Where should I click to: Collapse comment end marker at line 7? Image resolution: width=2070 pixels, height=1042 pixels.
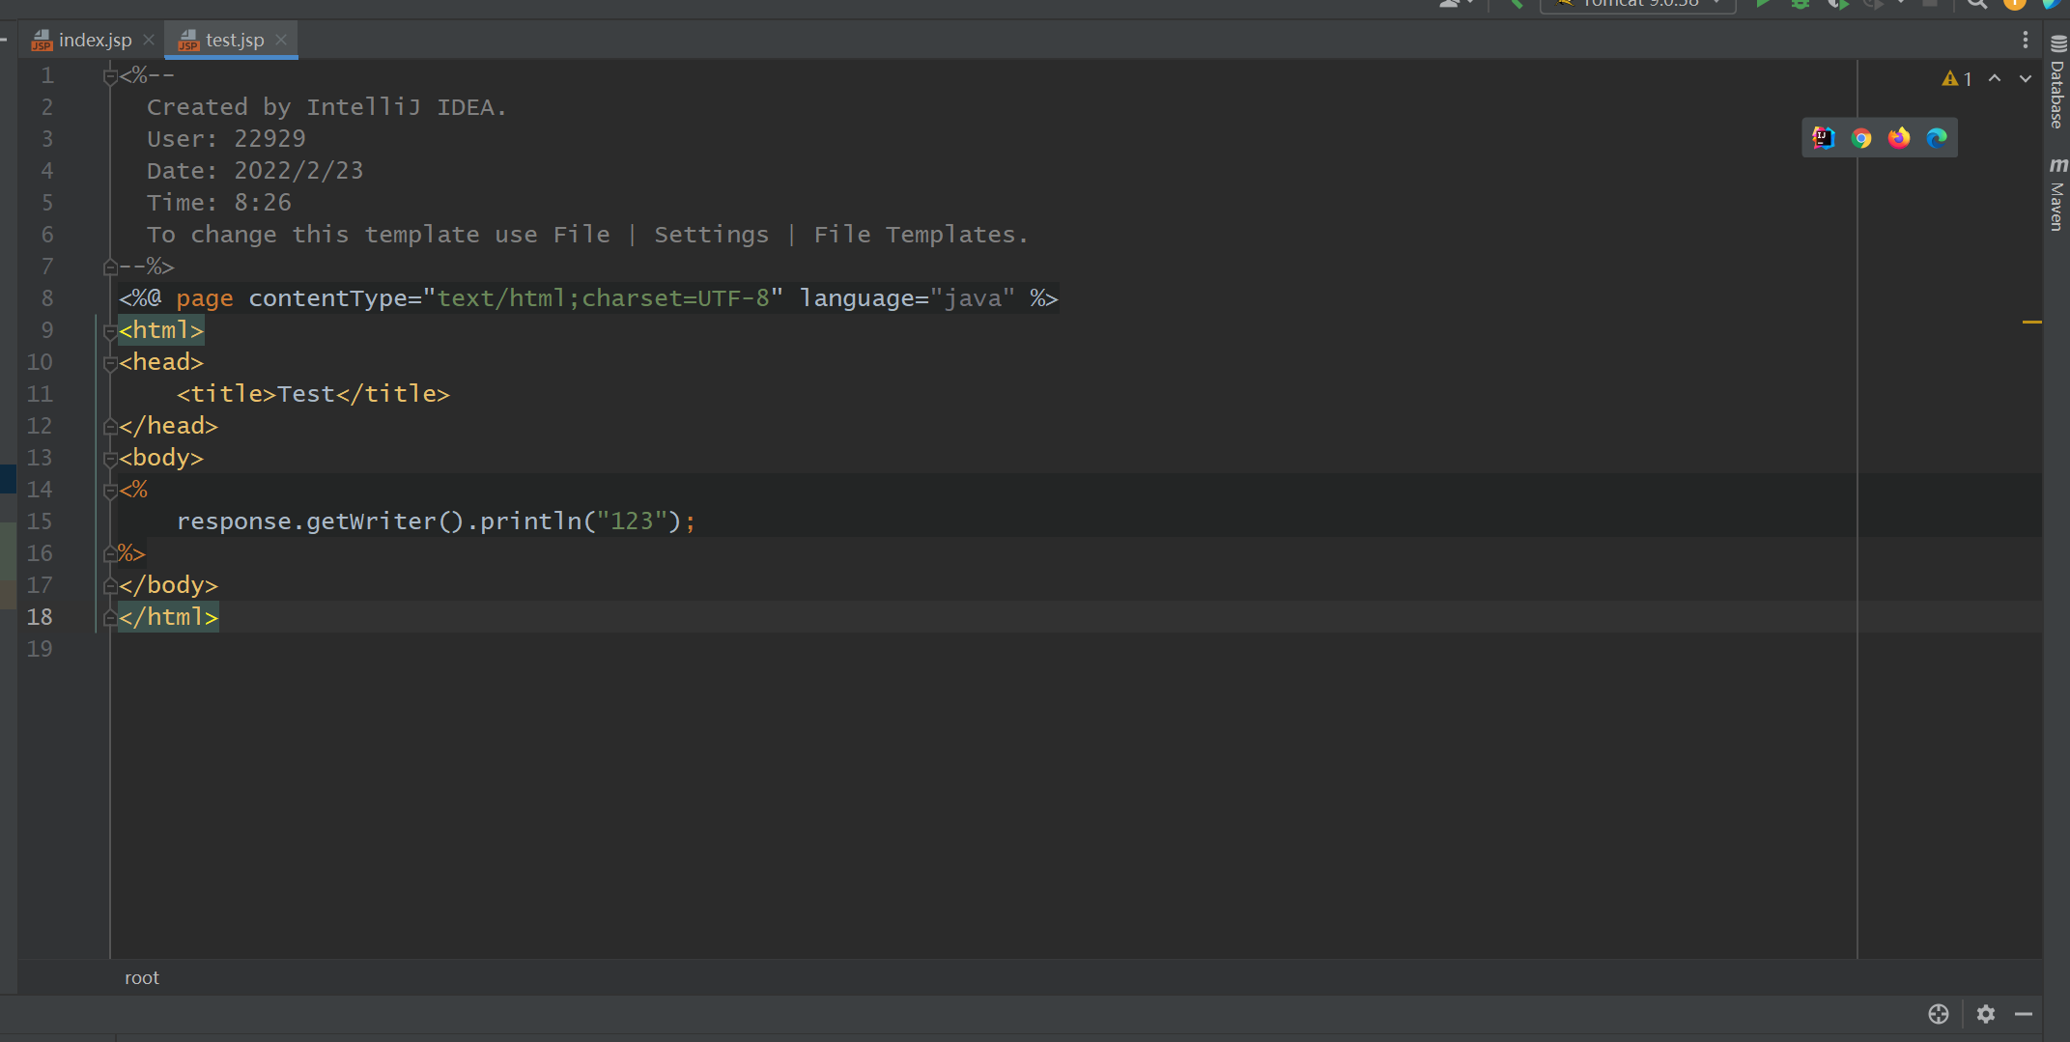110,267
